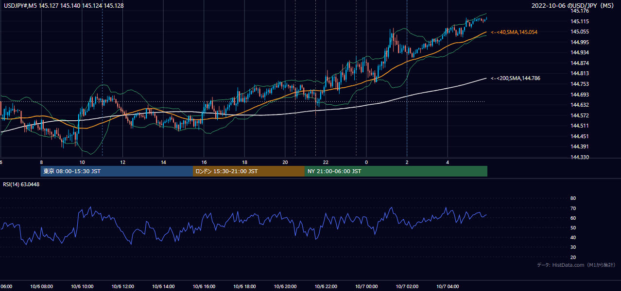Click the 10/7 00:00 bottom time label
The width and height of the screenshot is (621, 291).
click(366, 287)
